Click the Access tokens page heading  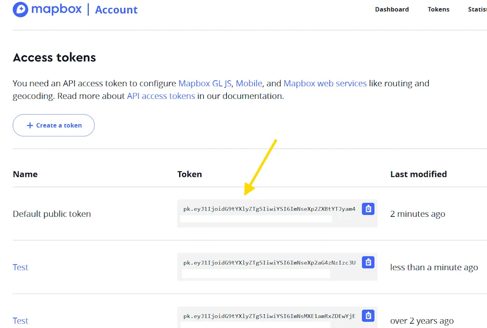pos(54,58)
